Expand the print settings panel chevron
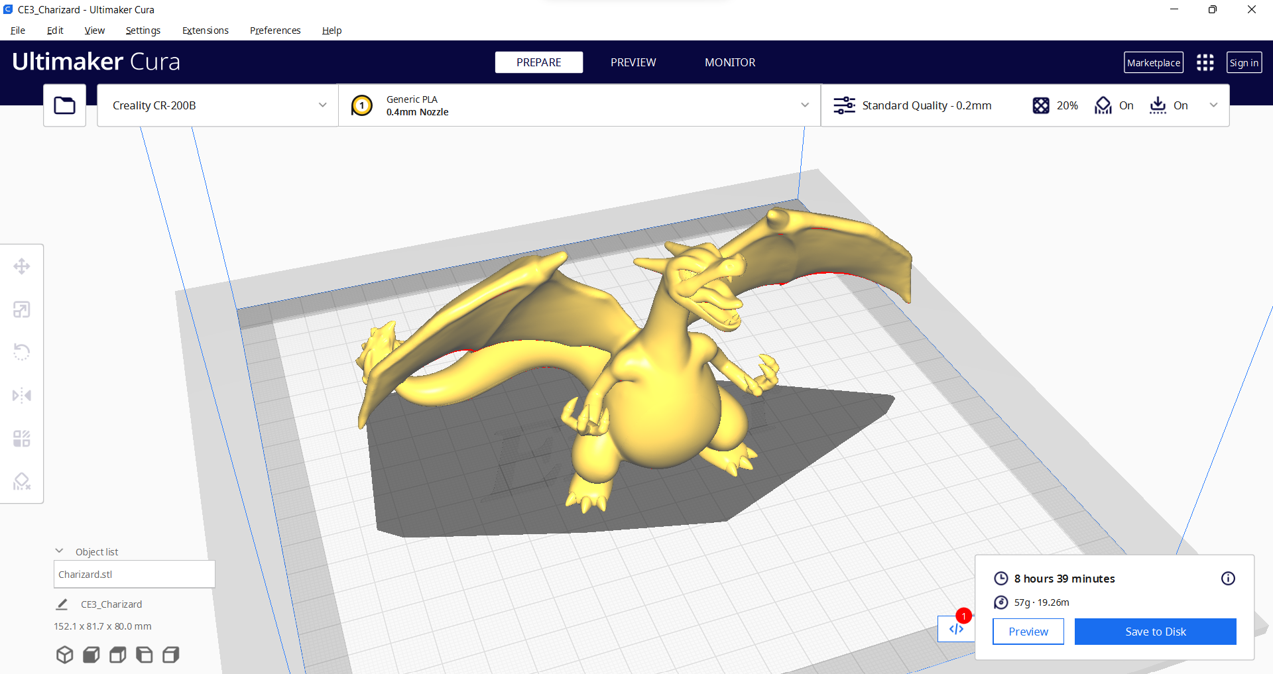This screenshot has height=674, width=1273. (x=1213, y=105)
